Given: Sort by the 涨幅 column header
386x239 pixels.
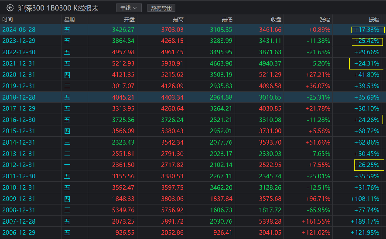Looking at the screenshot, I should click(325, 20).
